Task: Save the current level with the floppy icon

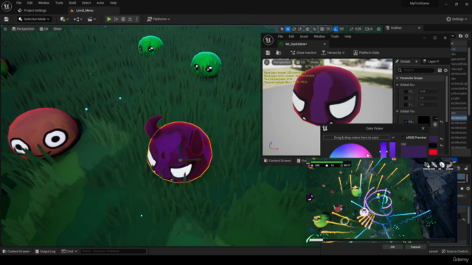Action: click(7, 19)
